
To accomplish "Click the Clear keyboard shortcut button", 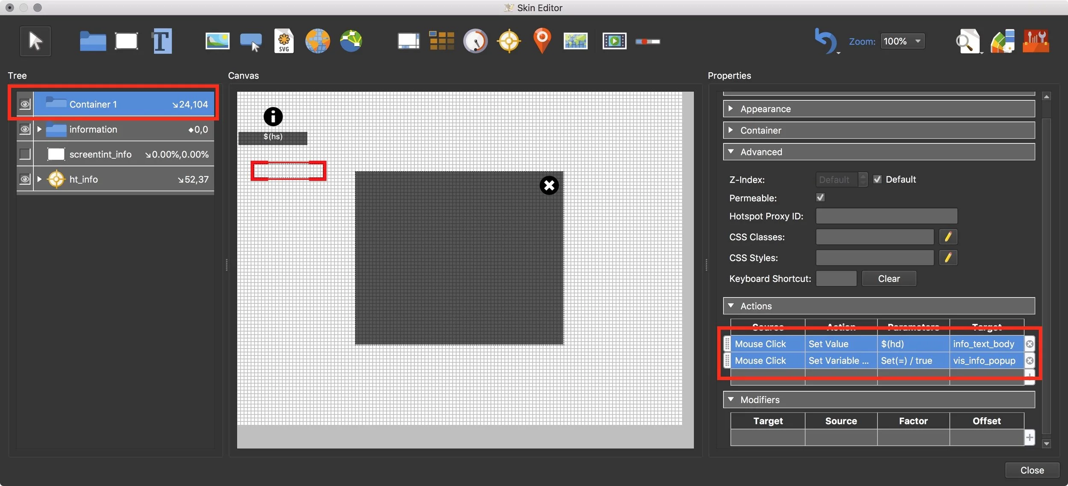I will tap(889, 279).
